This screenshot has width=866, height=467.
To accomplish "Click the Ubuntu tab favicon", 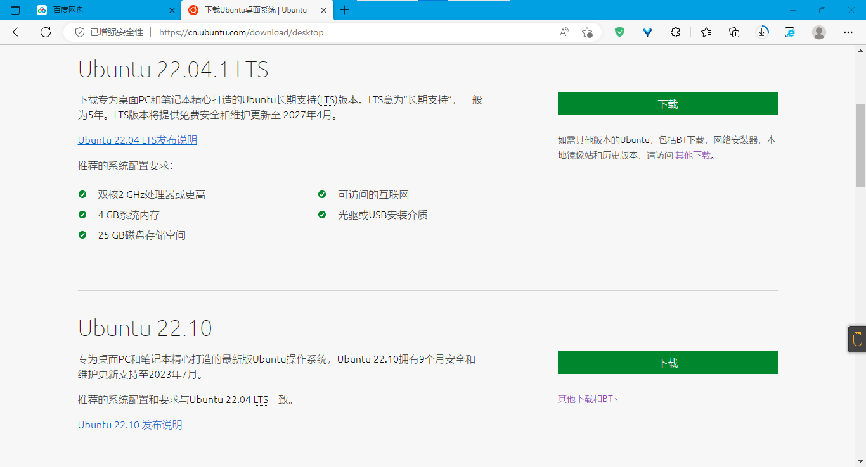I will (193, 10).
